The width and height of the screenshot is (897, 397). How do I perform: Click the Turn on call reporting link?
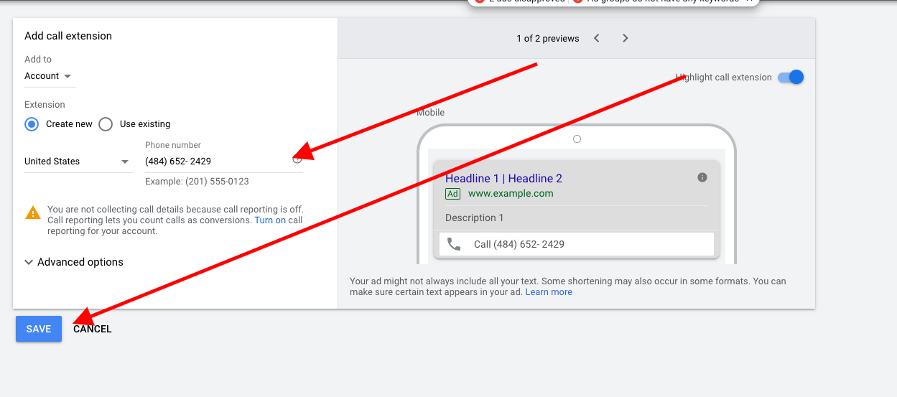pos(270,220)
